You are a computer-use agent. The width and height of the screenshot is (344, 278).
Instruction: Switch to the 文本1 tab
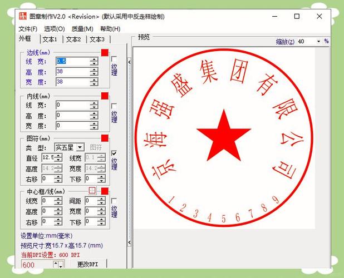[50, 39]
